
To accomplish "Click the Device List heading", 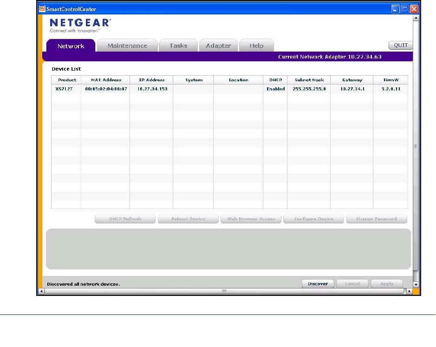I will click(x=66, y=69).
